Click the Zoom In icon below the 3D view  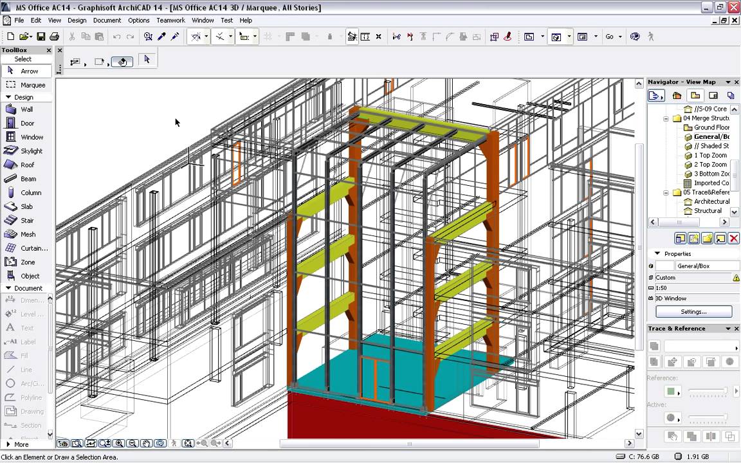pos(118,443)
